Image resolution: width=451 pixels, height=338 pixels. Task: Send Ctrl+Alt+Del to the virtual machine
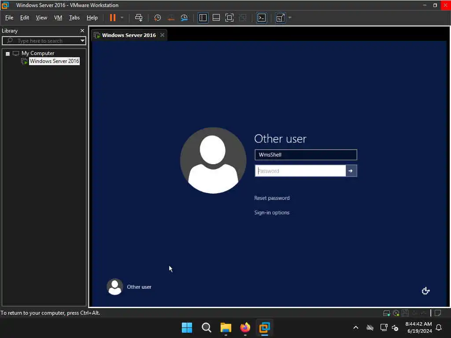tap(139, 18)
